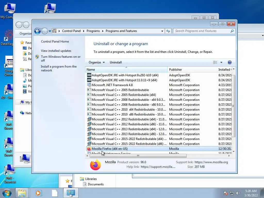Open the 5:28 AM system clock

coord(251,193)
